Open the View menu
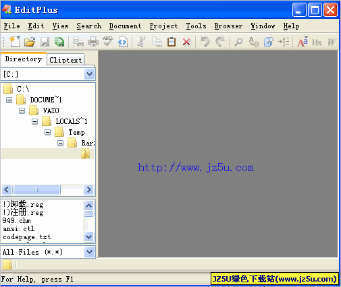Viewport: 341px width, 287px height. (x=60, y=26)
